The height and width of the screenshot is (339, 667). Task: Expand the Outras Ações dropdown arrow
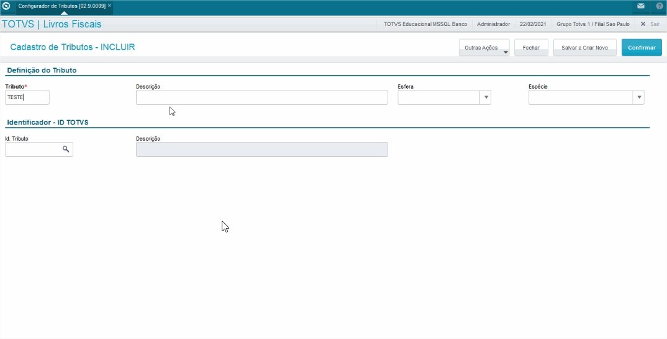tap(506, 52)
